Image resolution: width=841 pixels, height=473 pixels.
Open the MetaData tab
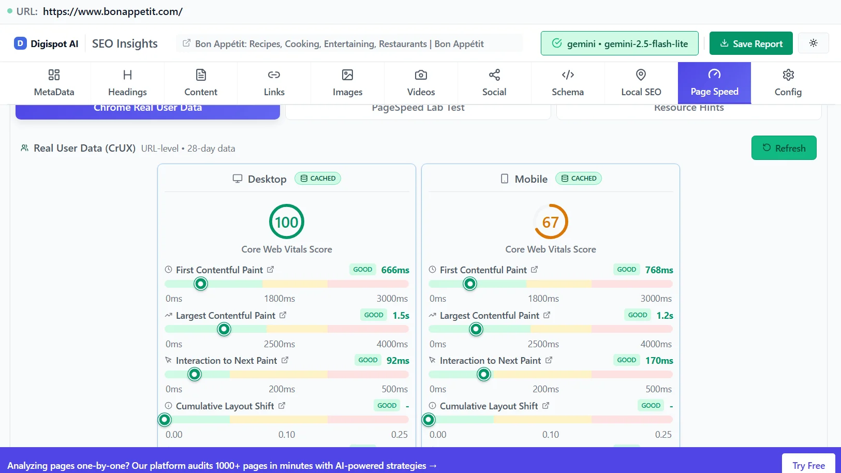tap(54, 83)
